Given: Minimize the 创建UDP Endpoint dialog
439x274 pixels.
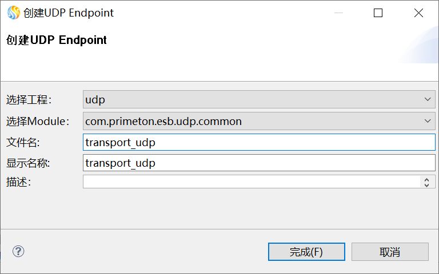Looking at the screenshot, I should click(337, 13).
